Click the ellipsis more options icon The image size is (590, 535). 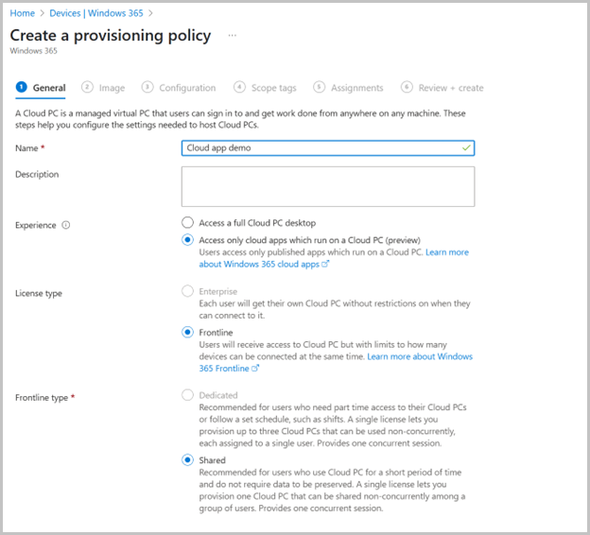(x=233, y=36)
